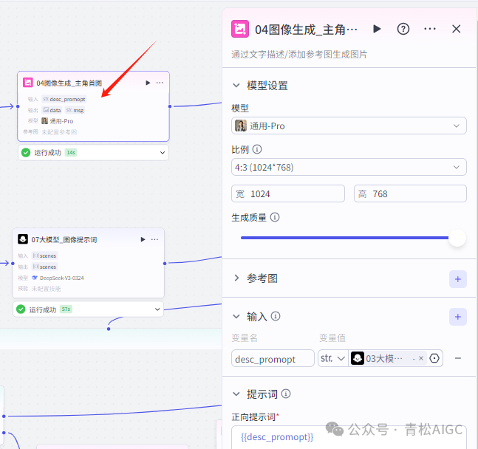Click the desc_promopt variable name field
The image size is (478, 449).
[273, 358]
